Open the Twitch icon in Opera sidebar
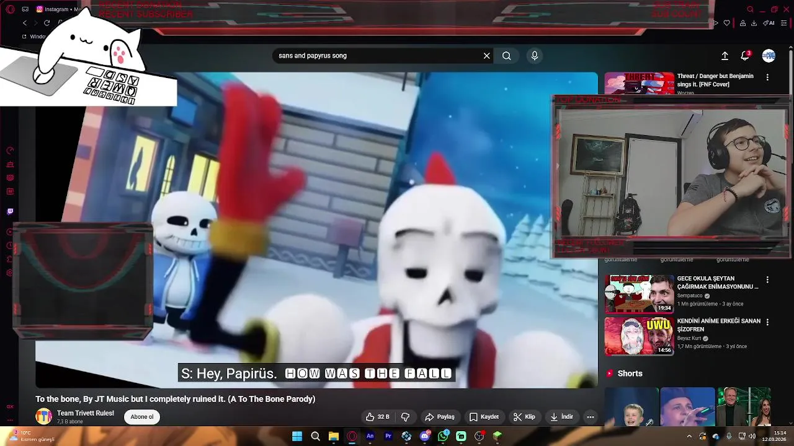 pos(10,212)
